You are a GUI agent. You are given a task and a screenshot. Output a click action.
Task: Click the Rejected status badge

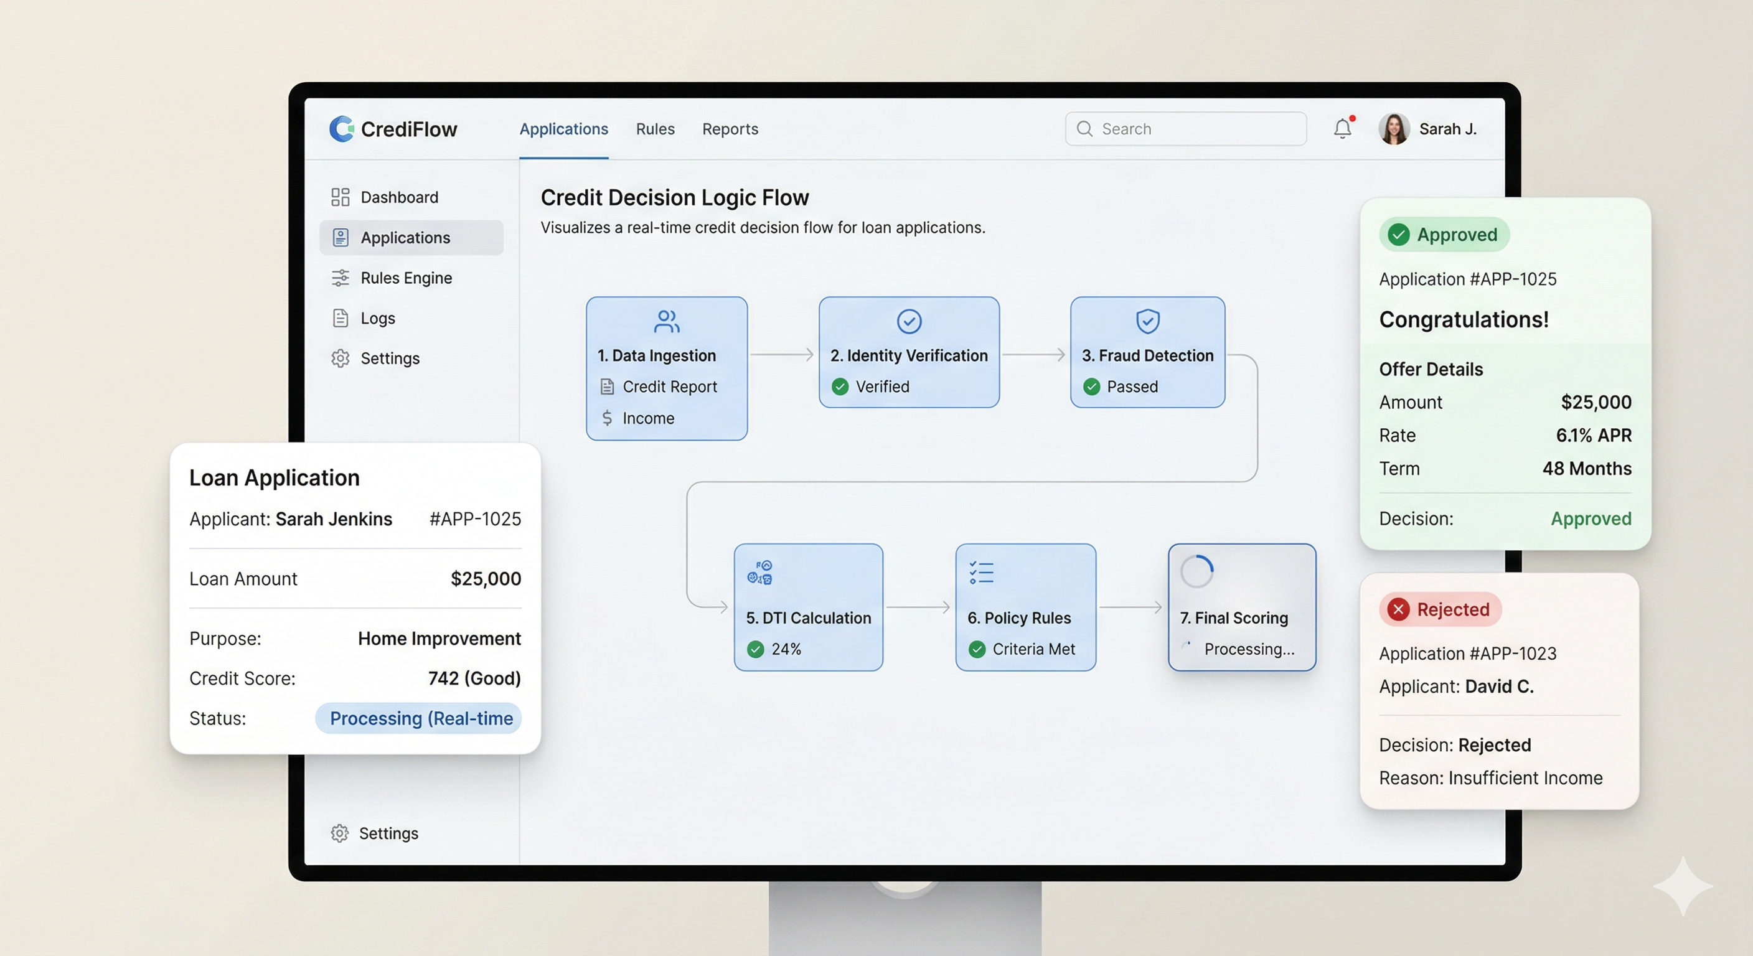point(1439,609)
